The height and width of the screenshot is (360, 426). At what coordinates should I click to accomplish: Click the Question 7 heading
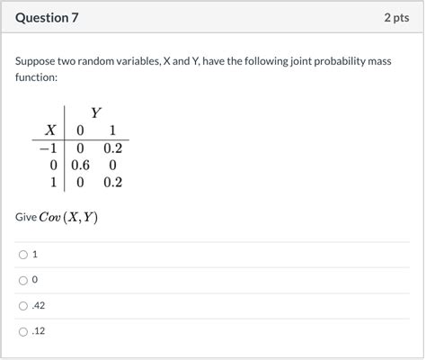click(47, 18)
